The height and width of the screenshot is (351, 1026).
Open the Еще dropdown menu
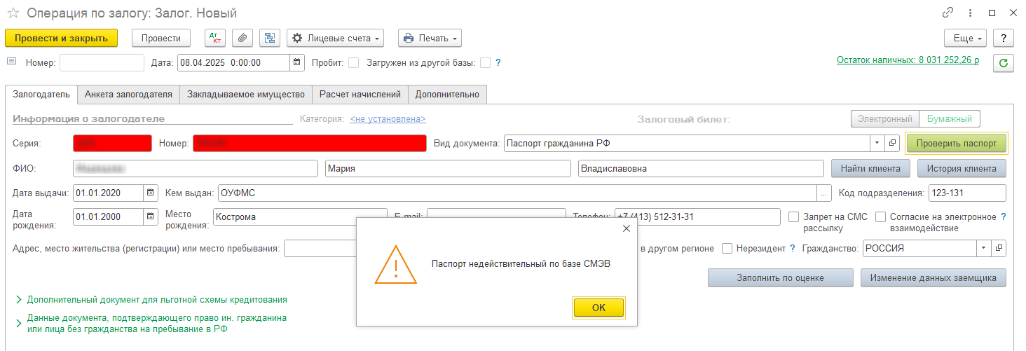[966, 38]
